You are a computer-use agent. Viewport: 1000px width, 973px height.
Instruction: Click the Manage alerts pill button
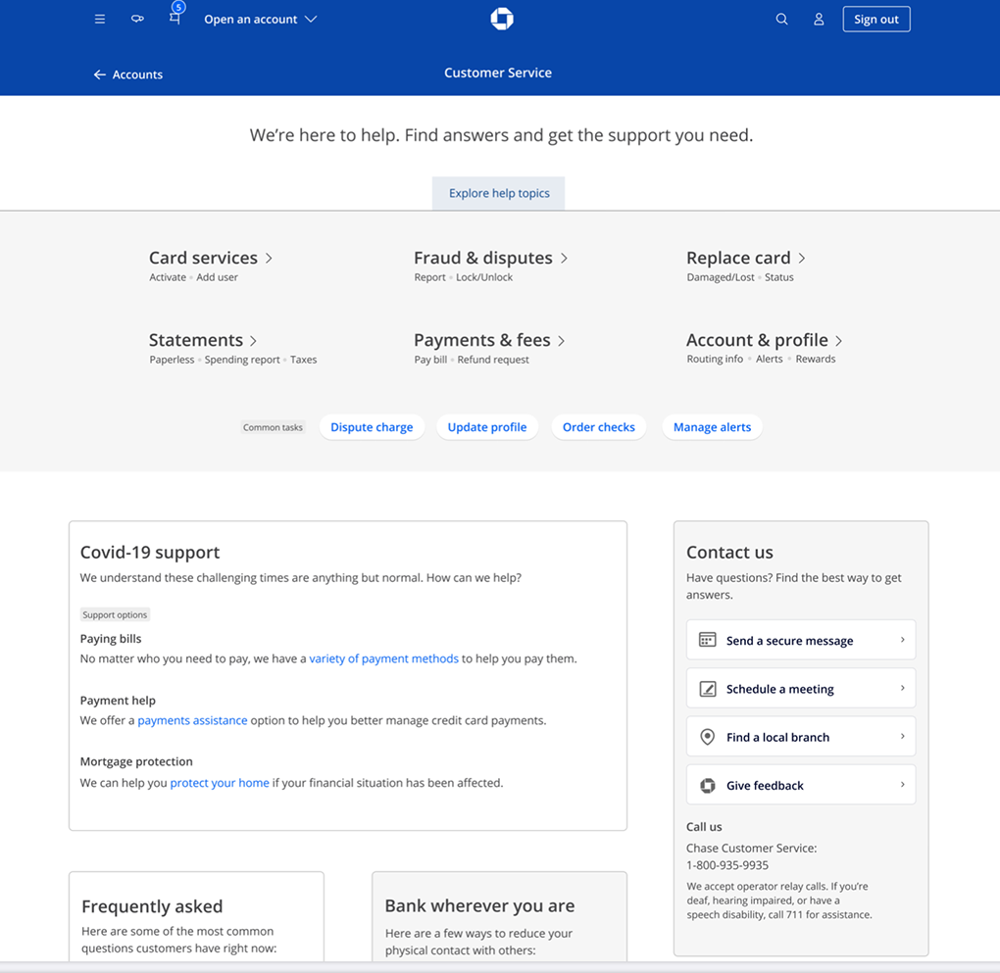coord(712,427)
